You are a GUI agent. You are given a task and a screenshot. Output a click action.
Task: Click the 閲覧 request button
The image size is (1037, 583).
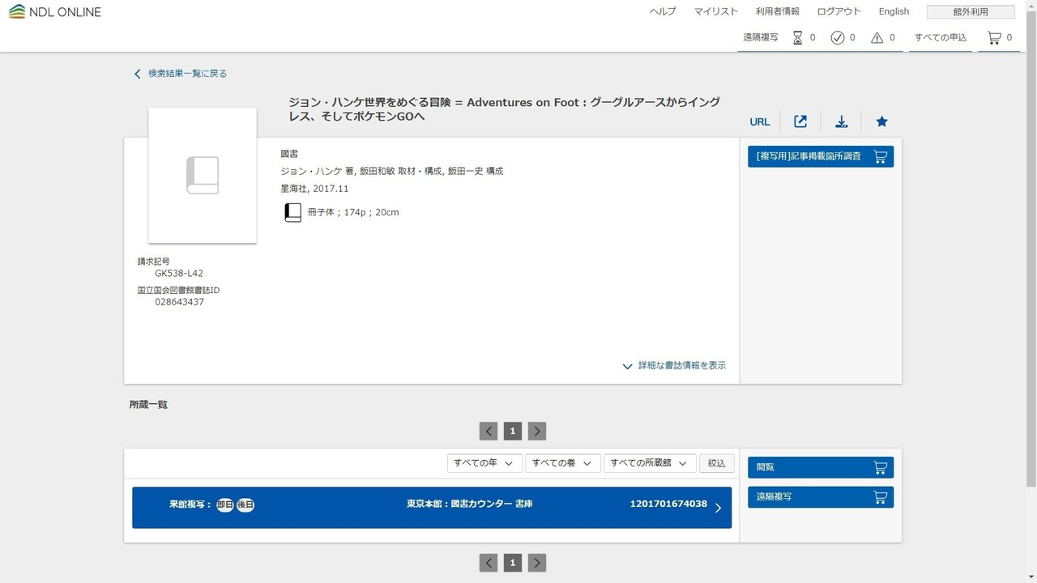pos(821,467)
